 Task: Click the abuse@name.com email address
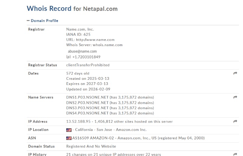click(82, 51)
